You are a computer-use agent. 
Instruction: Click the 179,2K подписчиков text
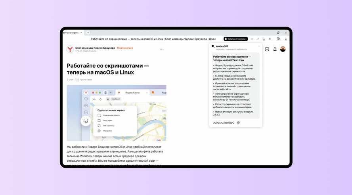point(86,51)
